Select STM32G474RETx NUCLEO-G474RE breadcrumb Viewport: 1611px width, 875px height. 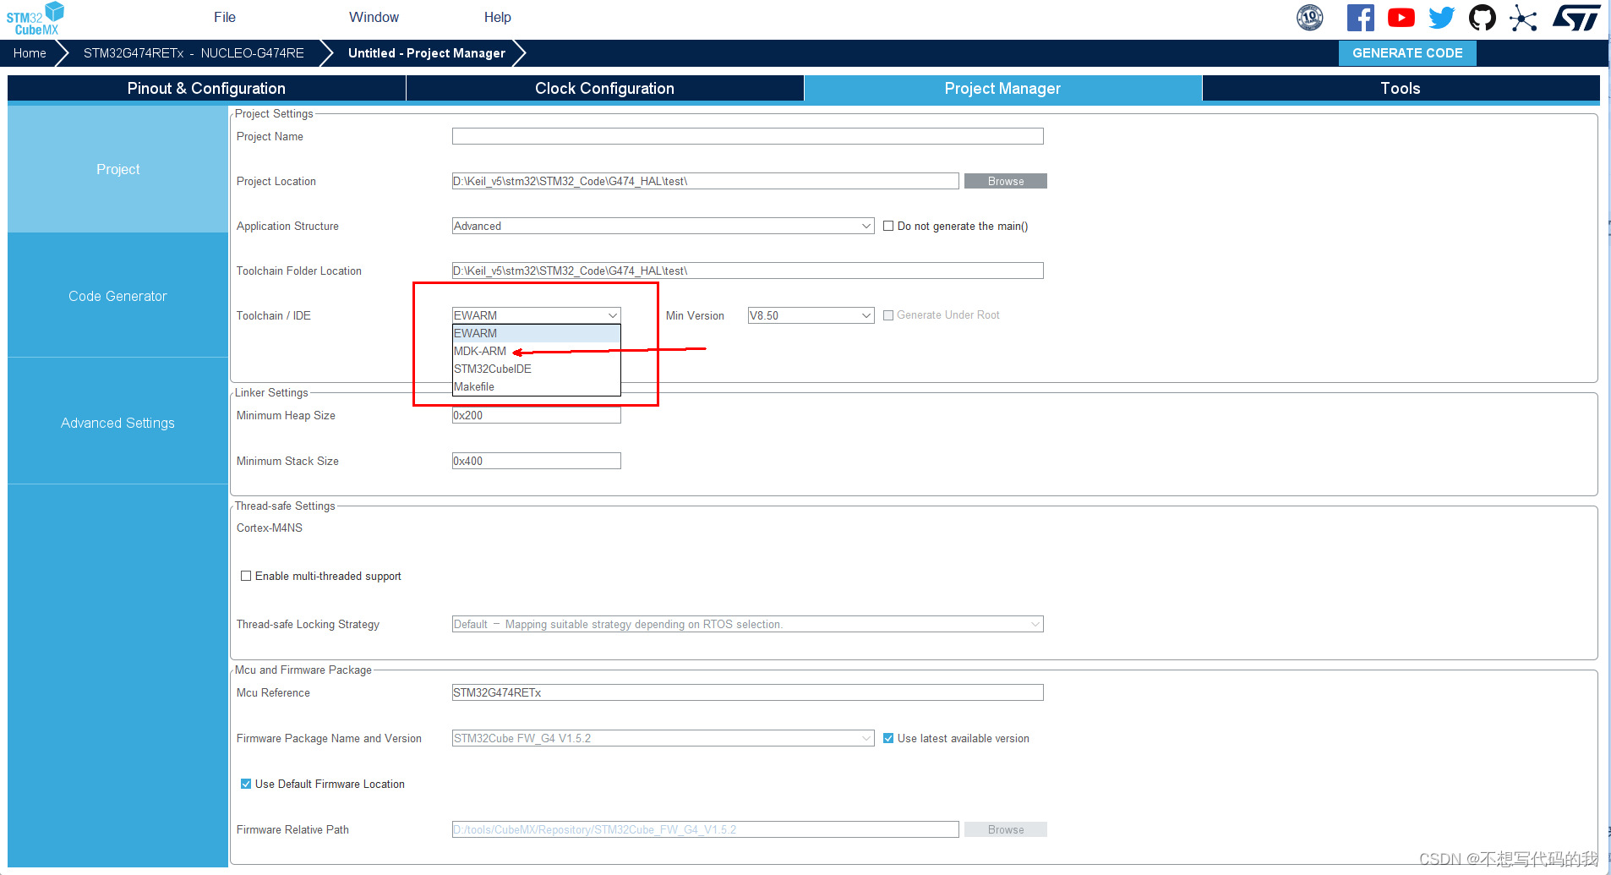tap(194, 53)
